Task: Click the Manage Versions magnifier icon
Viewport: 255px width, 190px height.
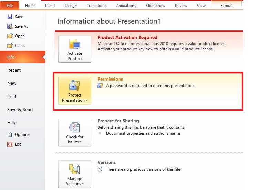Action: (74, 169)
